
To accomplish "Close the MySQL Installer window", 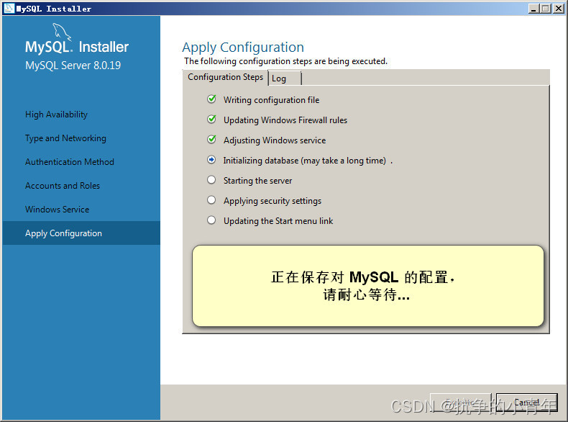I will (x=558, y=9).
